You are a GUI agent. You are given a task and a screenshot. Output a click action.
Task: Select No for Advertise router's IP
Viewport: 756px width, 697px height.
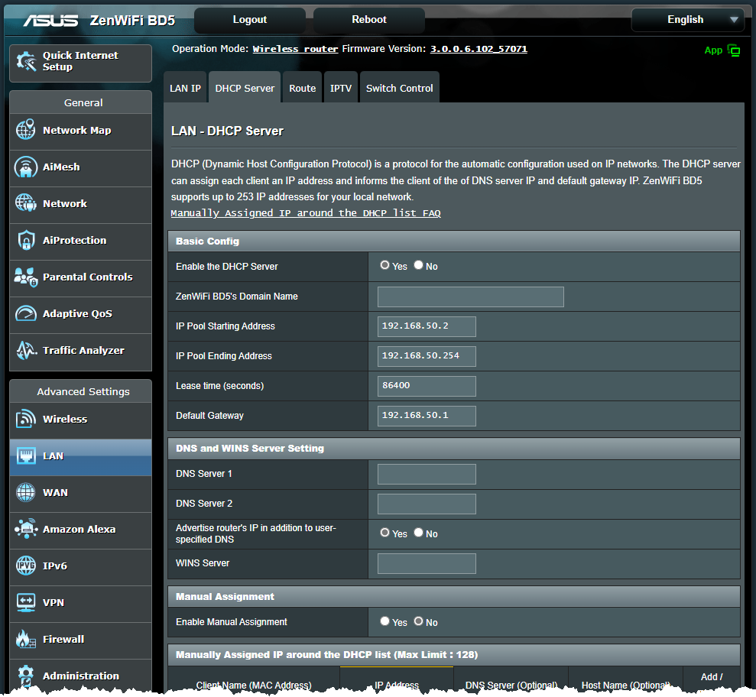click(418, 533)
